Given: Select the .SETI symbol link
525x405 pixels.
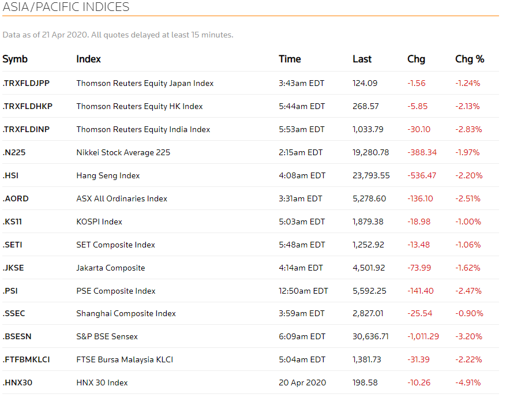Looking at the screenshot, I should tap(12, 245).
